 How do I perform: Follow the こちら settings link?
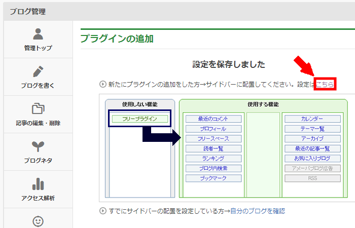point(325,85)
